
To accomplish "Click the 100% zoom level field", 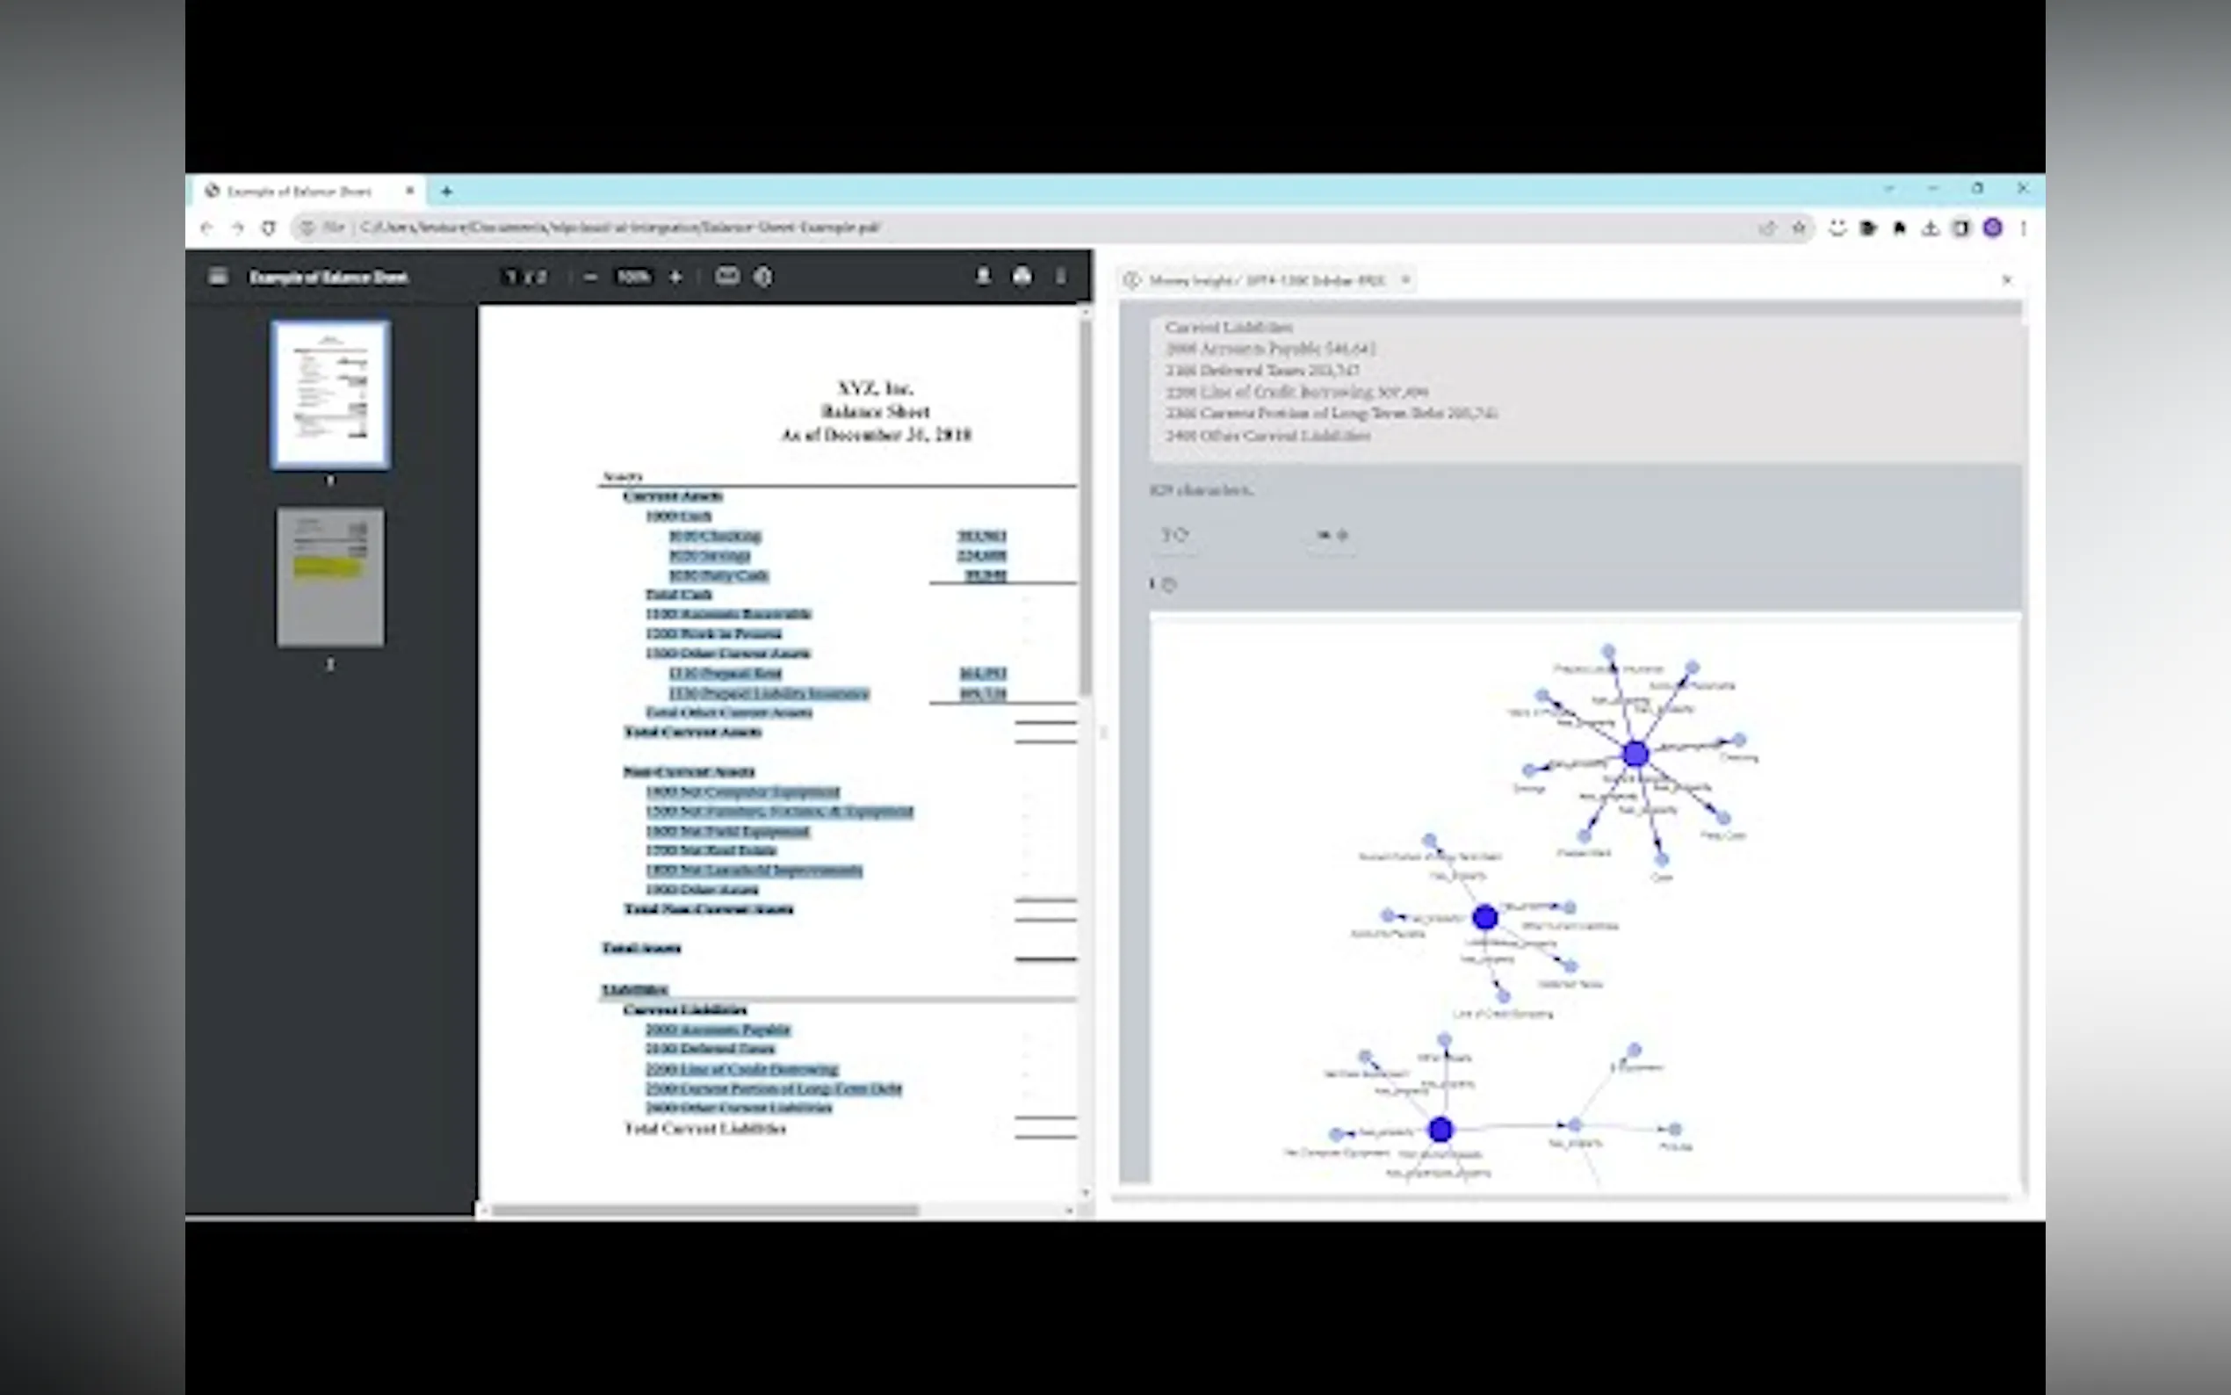I will pos(633,277).
